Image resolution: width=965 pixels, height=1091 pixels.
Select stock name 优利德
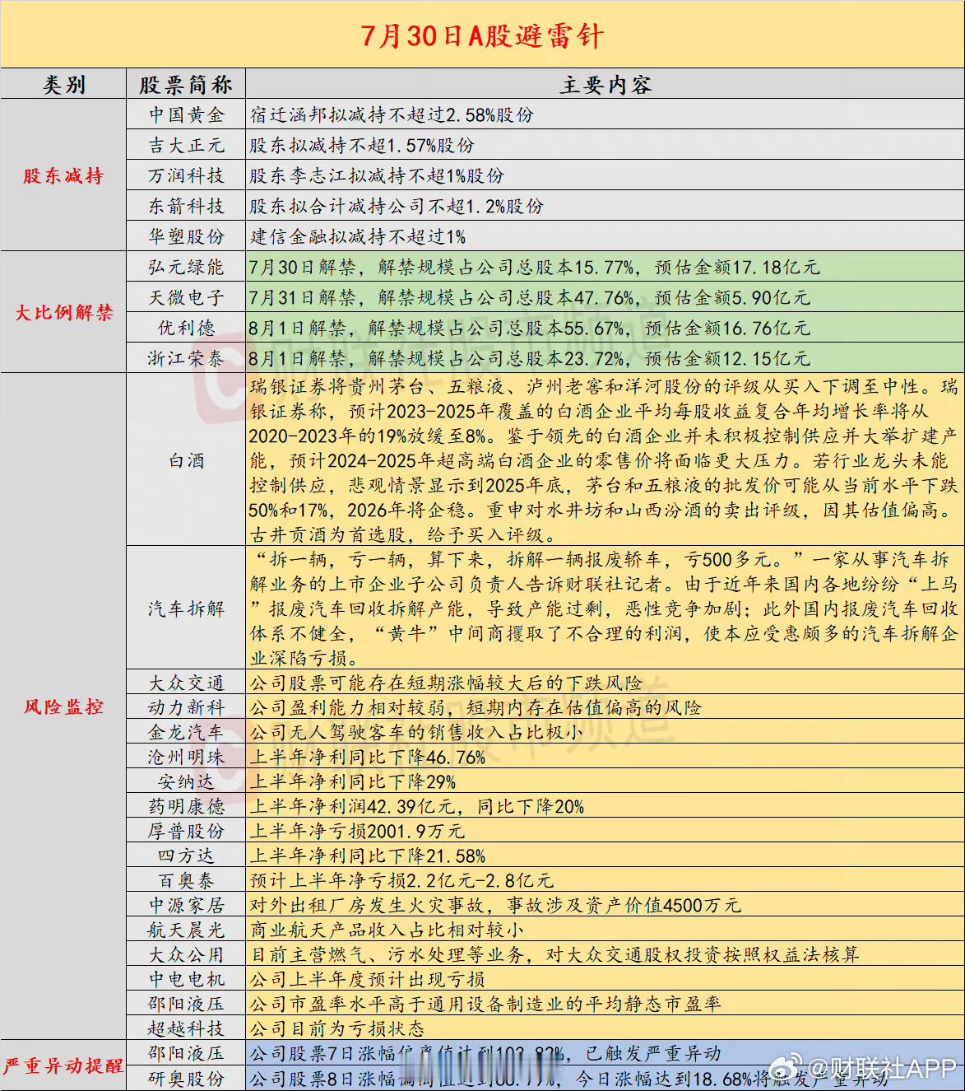186,328
